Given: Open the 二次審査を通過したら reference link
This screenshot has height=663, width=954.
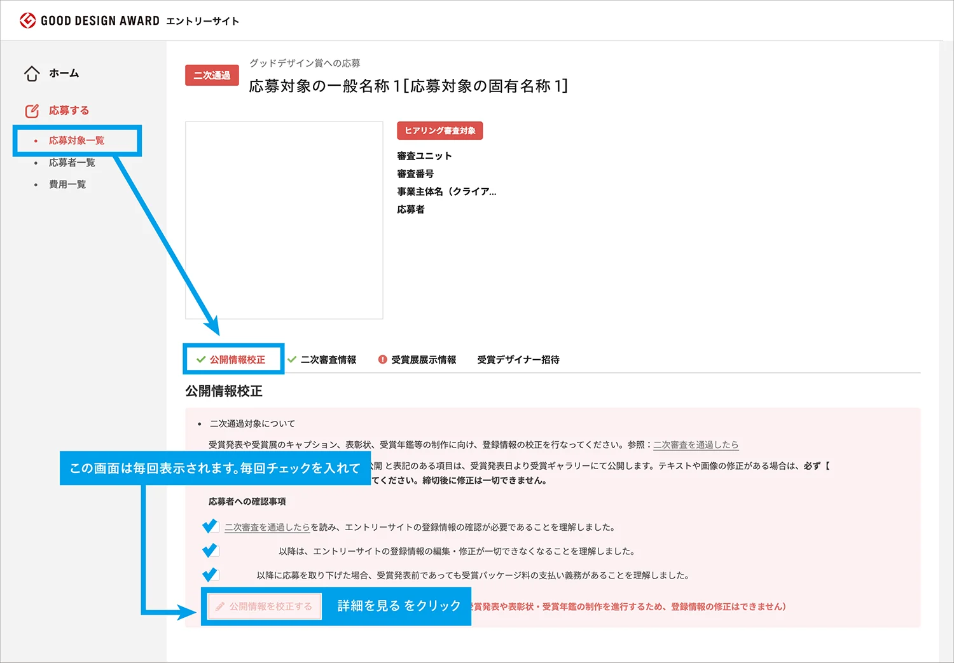Looking at the screenshot, I should [696, 444].
